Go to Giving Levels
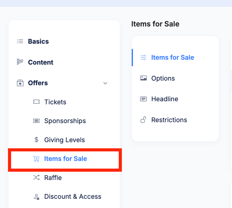 pos(65,140)
